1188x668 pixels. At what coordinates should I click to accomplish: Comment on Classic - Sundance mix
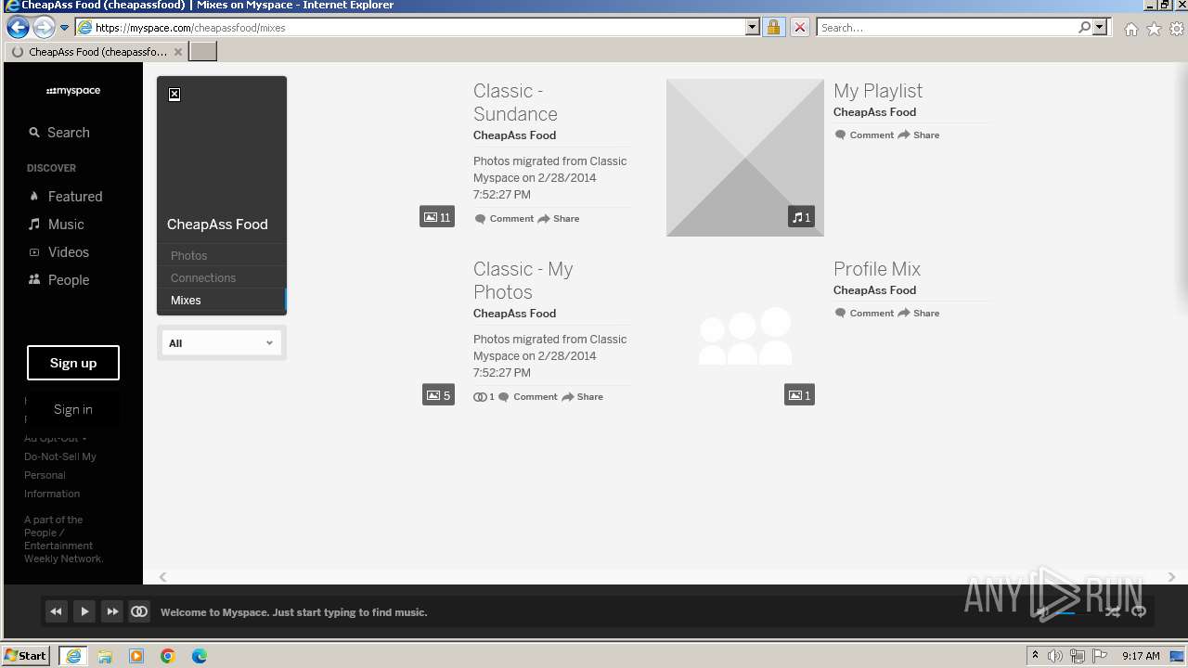click(x=504, y=219)
